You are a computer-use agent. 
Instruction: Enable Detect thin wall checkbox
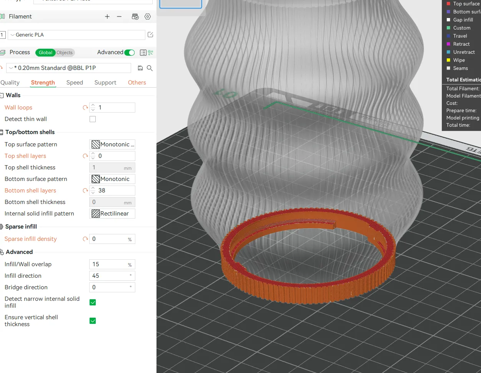point(93,119)
